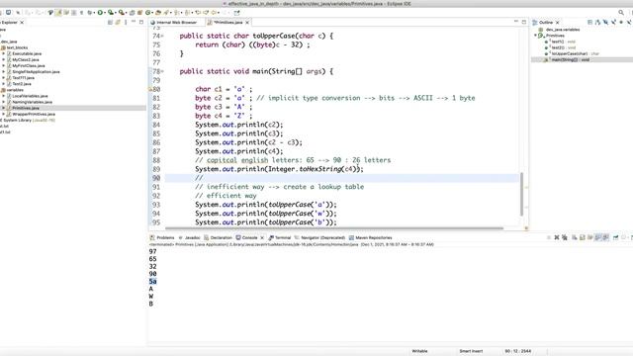Open the Declaration tab
Screen dimensions: 633x356
pyautogui.click(x=218, y=237)
